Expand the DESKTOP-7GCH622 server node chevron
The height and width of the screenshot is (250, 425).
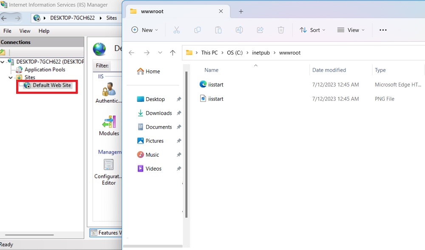3,62
